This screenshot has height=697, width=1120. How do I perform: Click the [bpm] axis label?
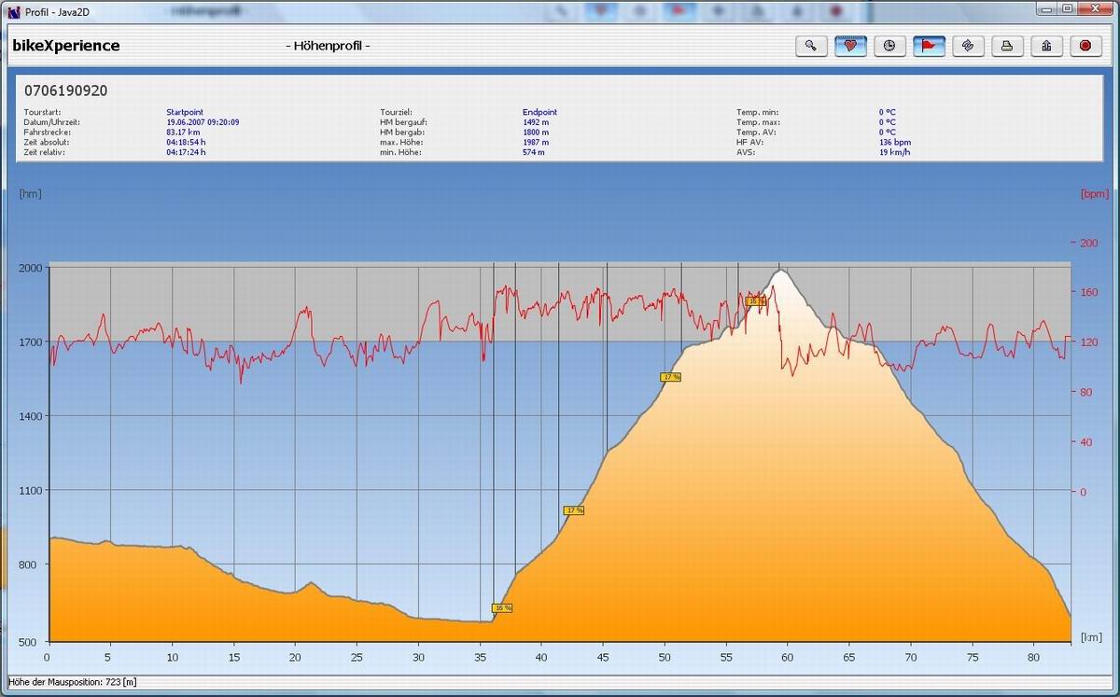click(x=1093, y=194)
